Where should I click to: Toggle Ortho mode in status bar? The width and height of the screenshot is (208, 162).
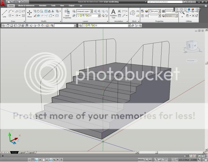36,160
